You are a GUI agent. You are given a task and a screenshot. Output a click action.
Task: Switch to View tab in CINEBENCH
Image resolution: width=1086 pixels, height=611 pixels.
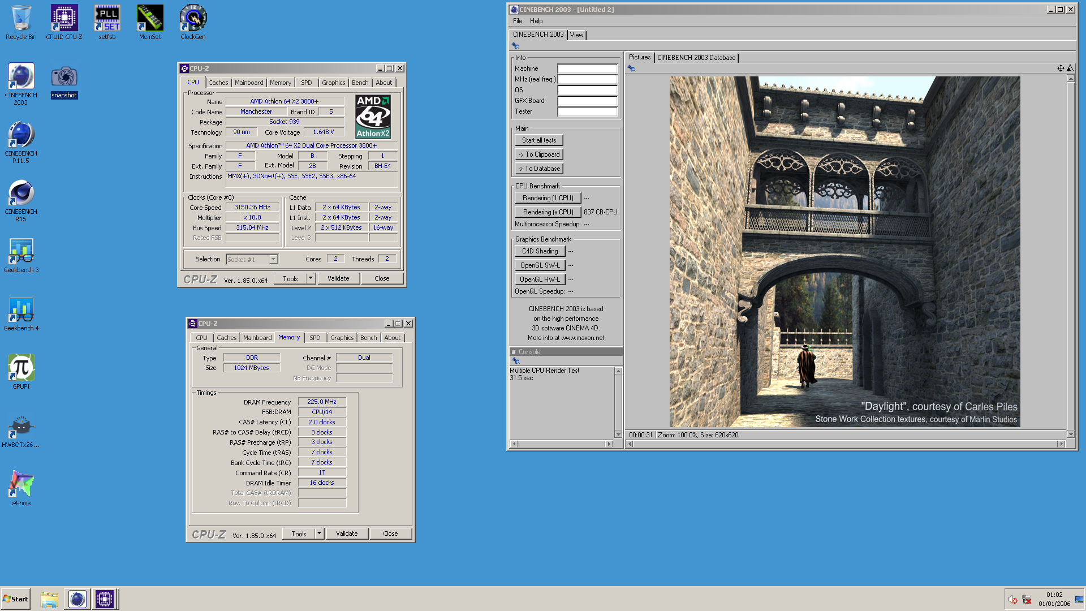point(576,35)
